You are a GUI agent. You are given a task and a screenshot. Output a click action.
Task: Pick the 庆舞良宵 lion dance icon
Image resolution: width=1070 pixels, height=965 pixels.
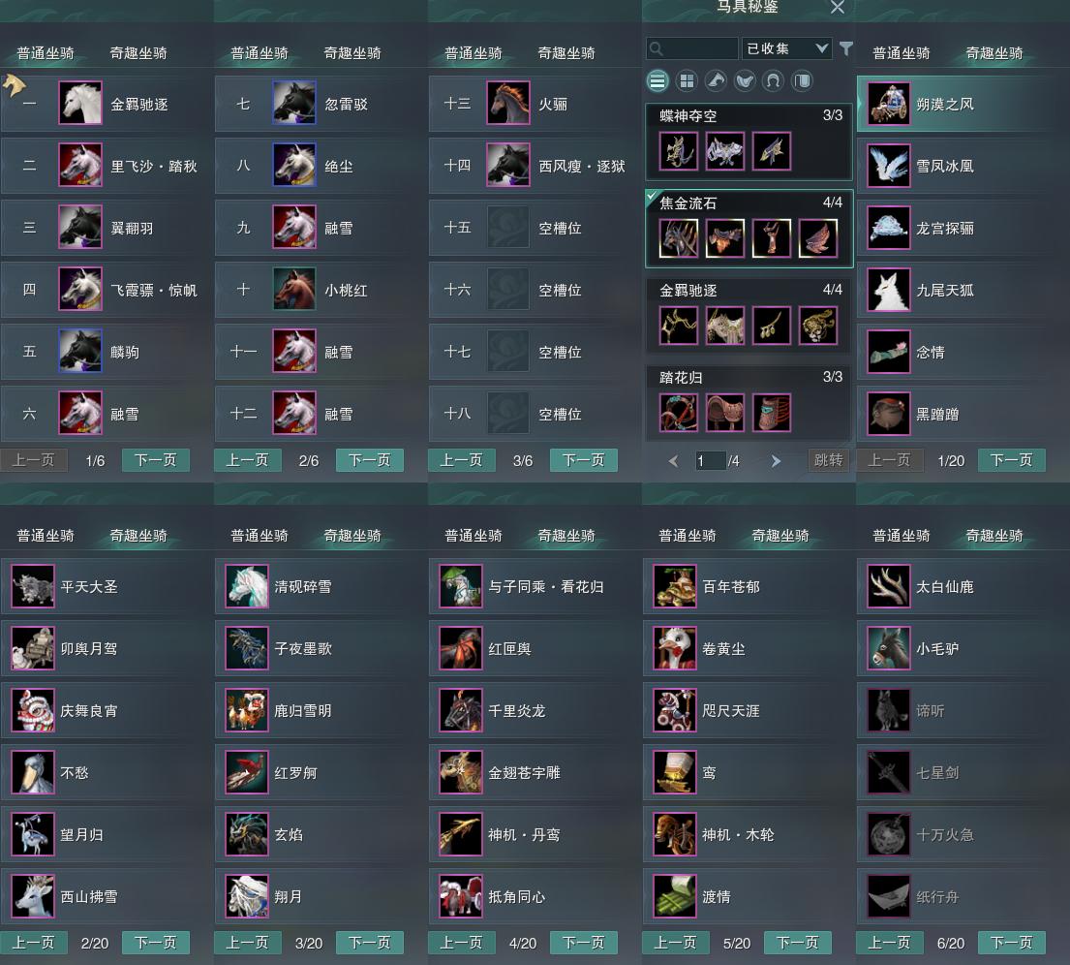(x=33, y=710)
